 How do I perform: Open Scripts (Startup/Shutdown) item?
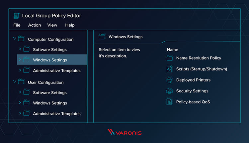pos(202,69)
